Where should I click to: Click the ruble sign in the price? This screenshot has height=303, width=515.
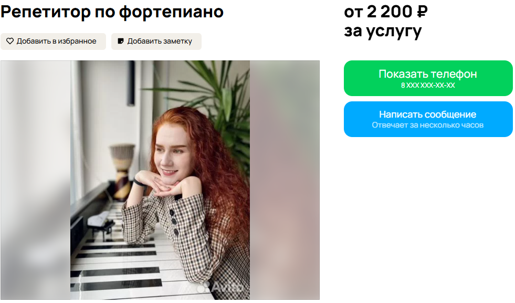click(x=422, y=12)
